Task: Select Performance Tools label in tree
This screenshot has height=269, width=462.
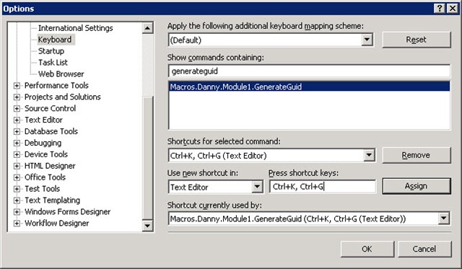Action: [x=56, y=85]
